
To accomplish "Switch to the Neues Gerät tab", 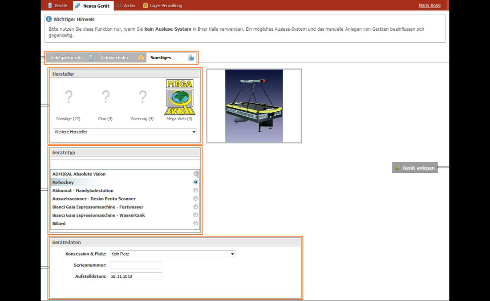I will (93, 6).
